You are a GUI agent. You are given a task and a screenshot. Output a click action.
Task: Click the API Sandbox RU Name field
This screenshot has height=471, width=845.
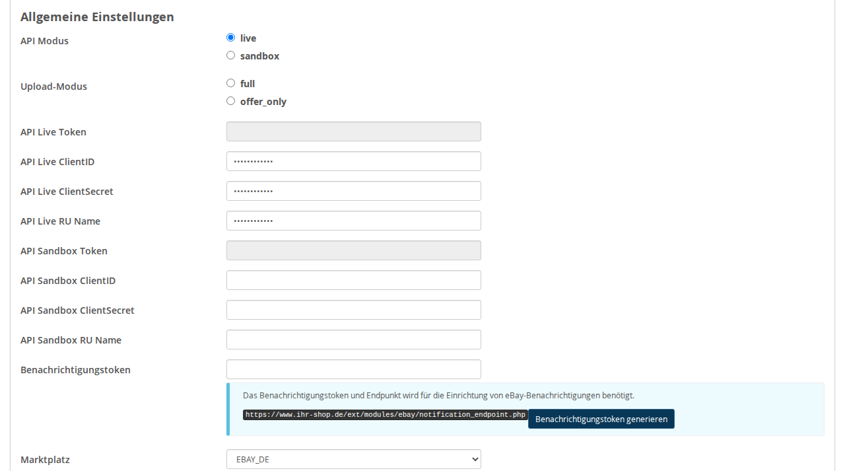pos(354,340)
